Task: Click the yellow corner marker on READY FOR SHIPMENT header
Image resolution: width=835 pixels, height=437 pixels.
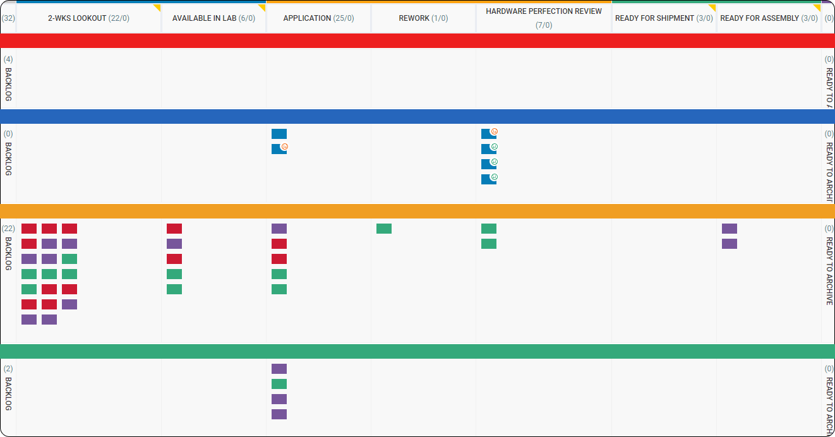Action: (711, 5)
